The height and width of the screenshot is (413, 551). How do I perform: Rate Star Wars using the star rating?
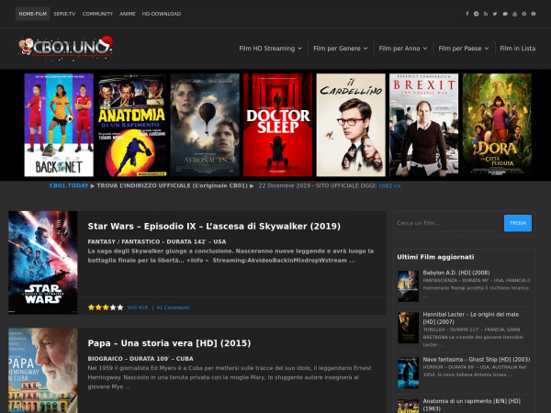(x=104, y=307)
